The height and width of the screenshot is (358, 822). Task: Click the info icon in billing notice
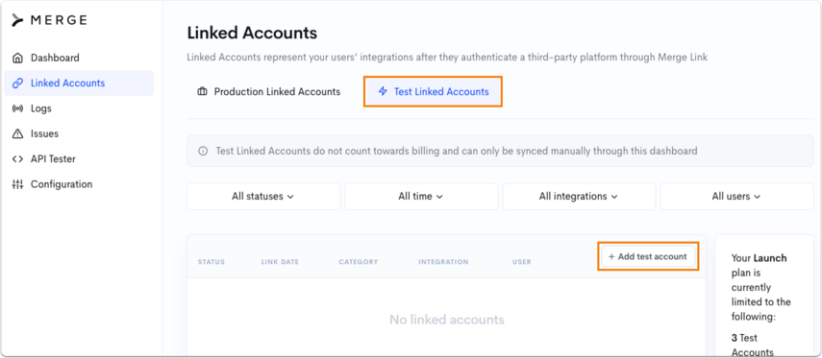202,152
